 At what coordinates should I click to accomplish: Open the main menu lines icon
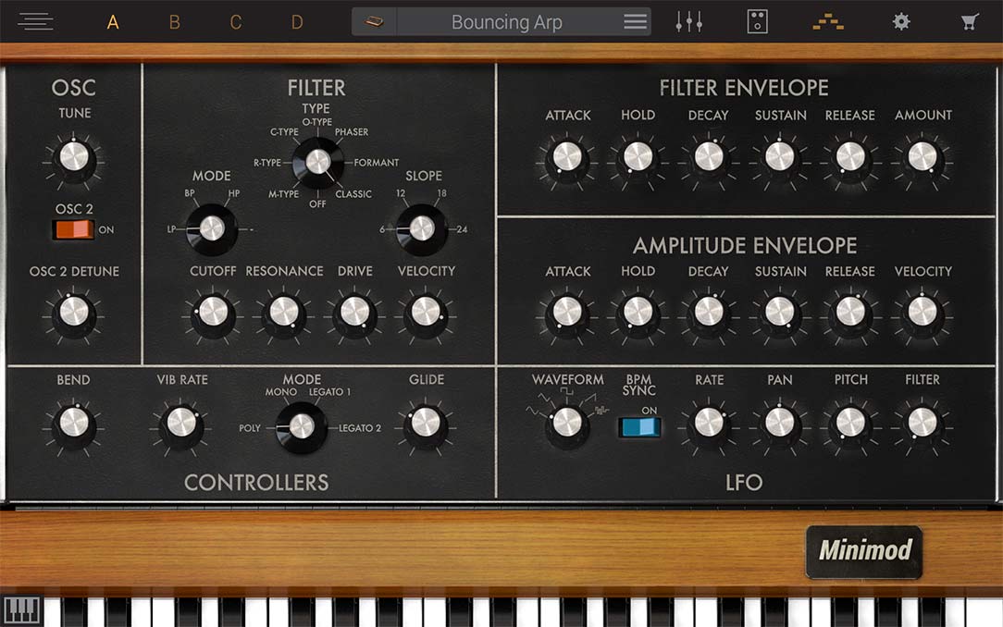[x=35, y=21]
